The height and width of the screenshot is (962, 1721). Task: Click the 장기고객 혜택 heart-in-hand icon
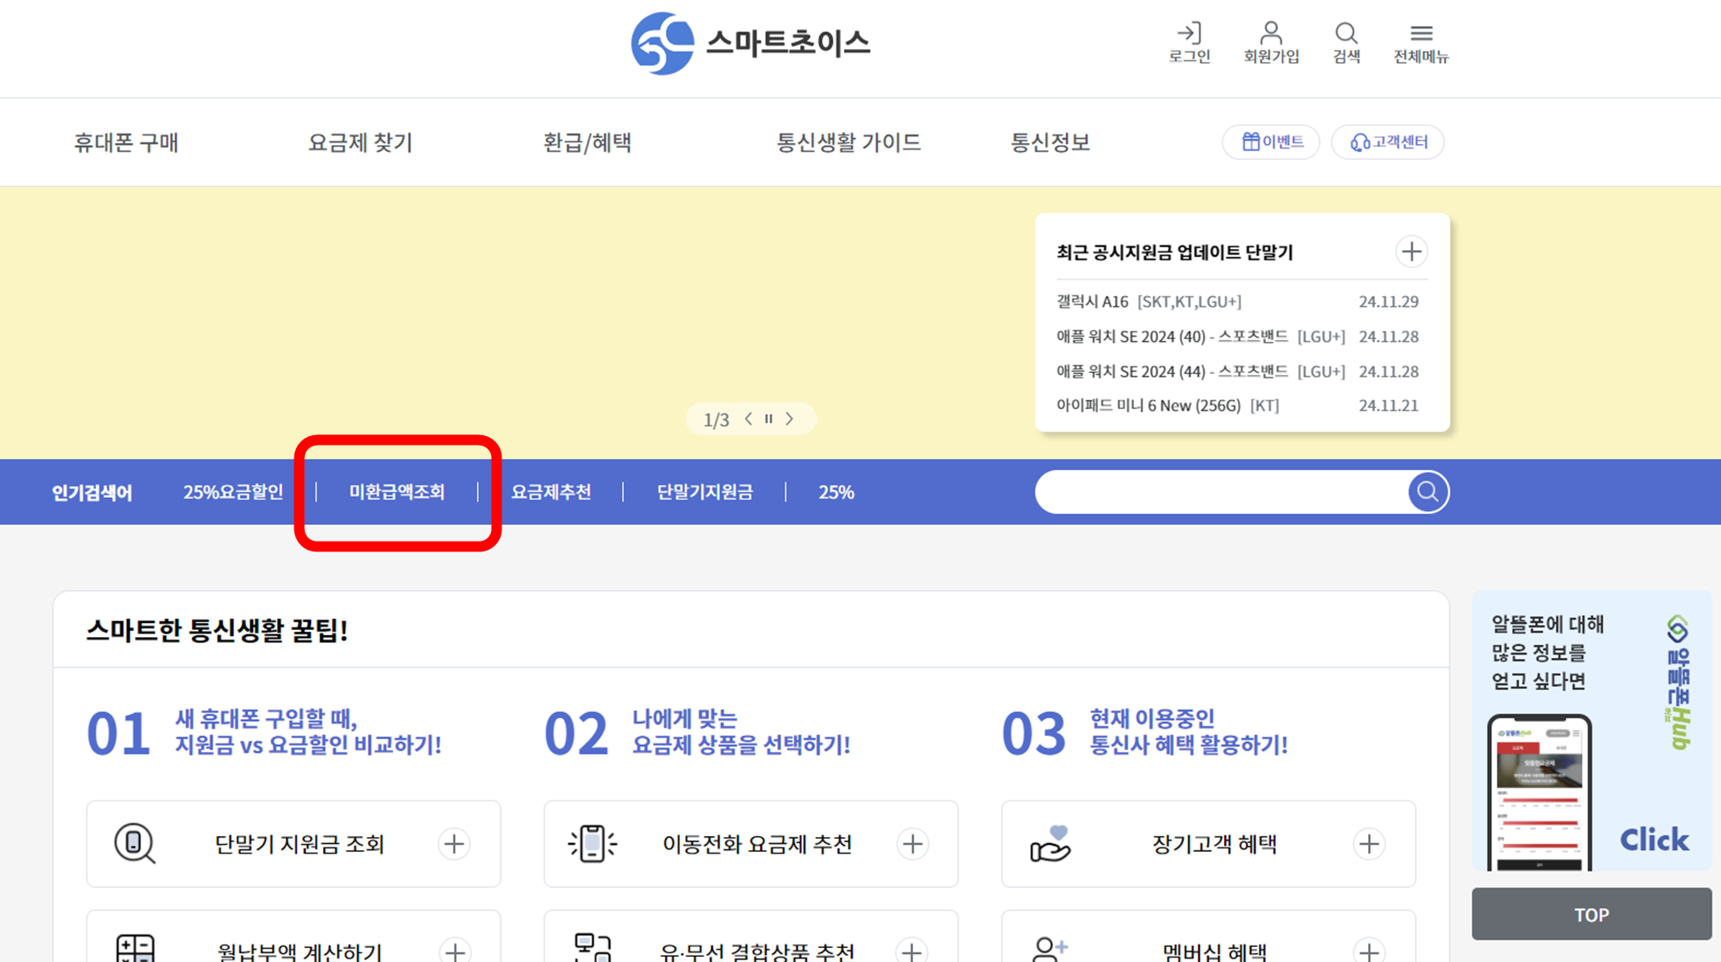click(1051, 843)
